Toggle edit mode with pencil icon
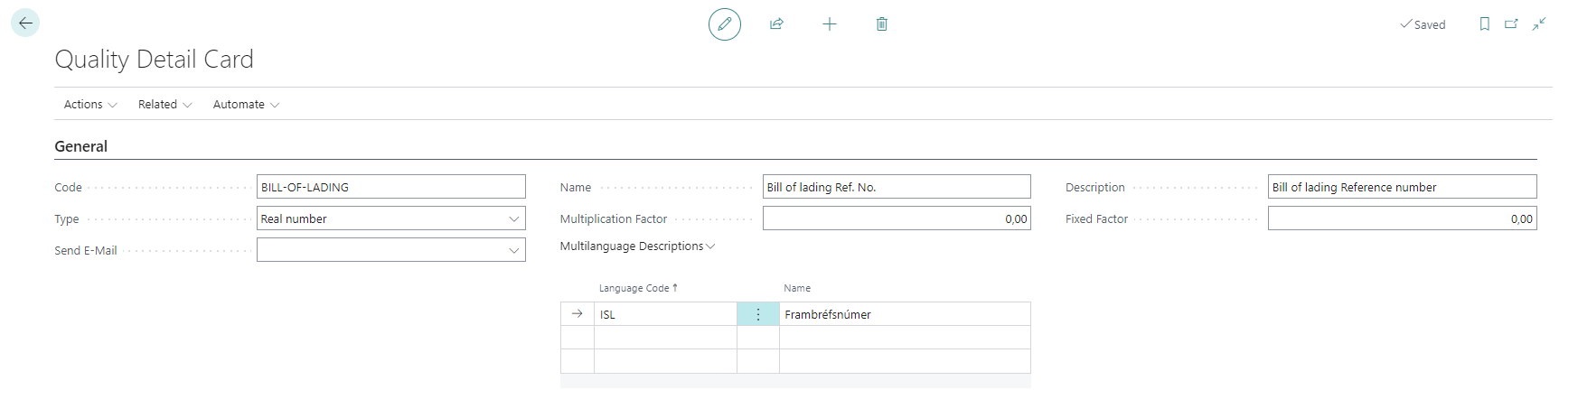The height and width of the screenshot is (418, 1578). (724, 24)
